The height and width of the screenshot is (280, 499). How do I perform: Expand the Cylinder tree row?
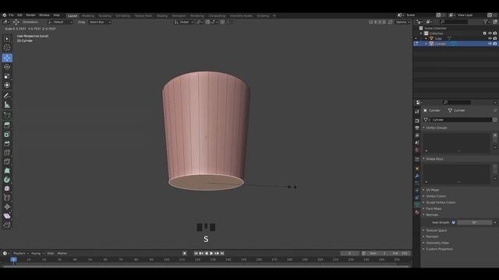coord(426,44)
